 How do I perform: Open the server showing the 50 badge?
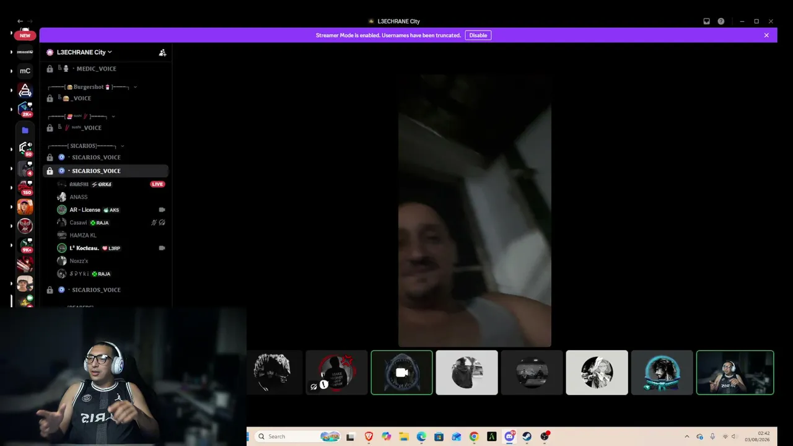coord(25,149)
